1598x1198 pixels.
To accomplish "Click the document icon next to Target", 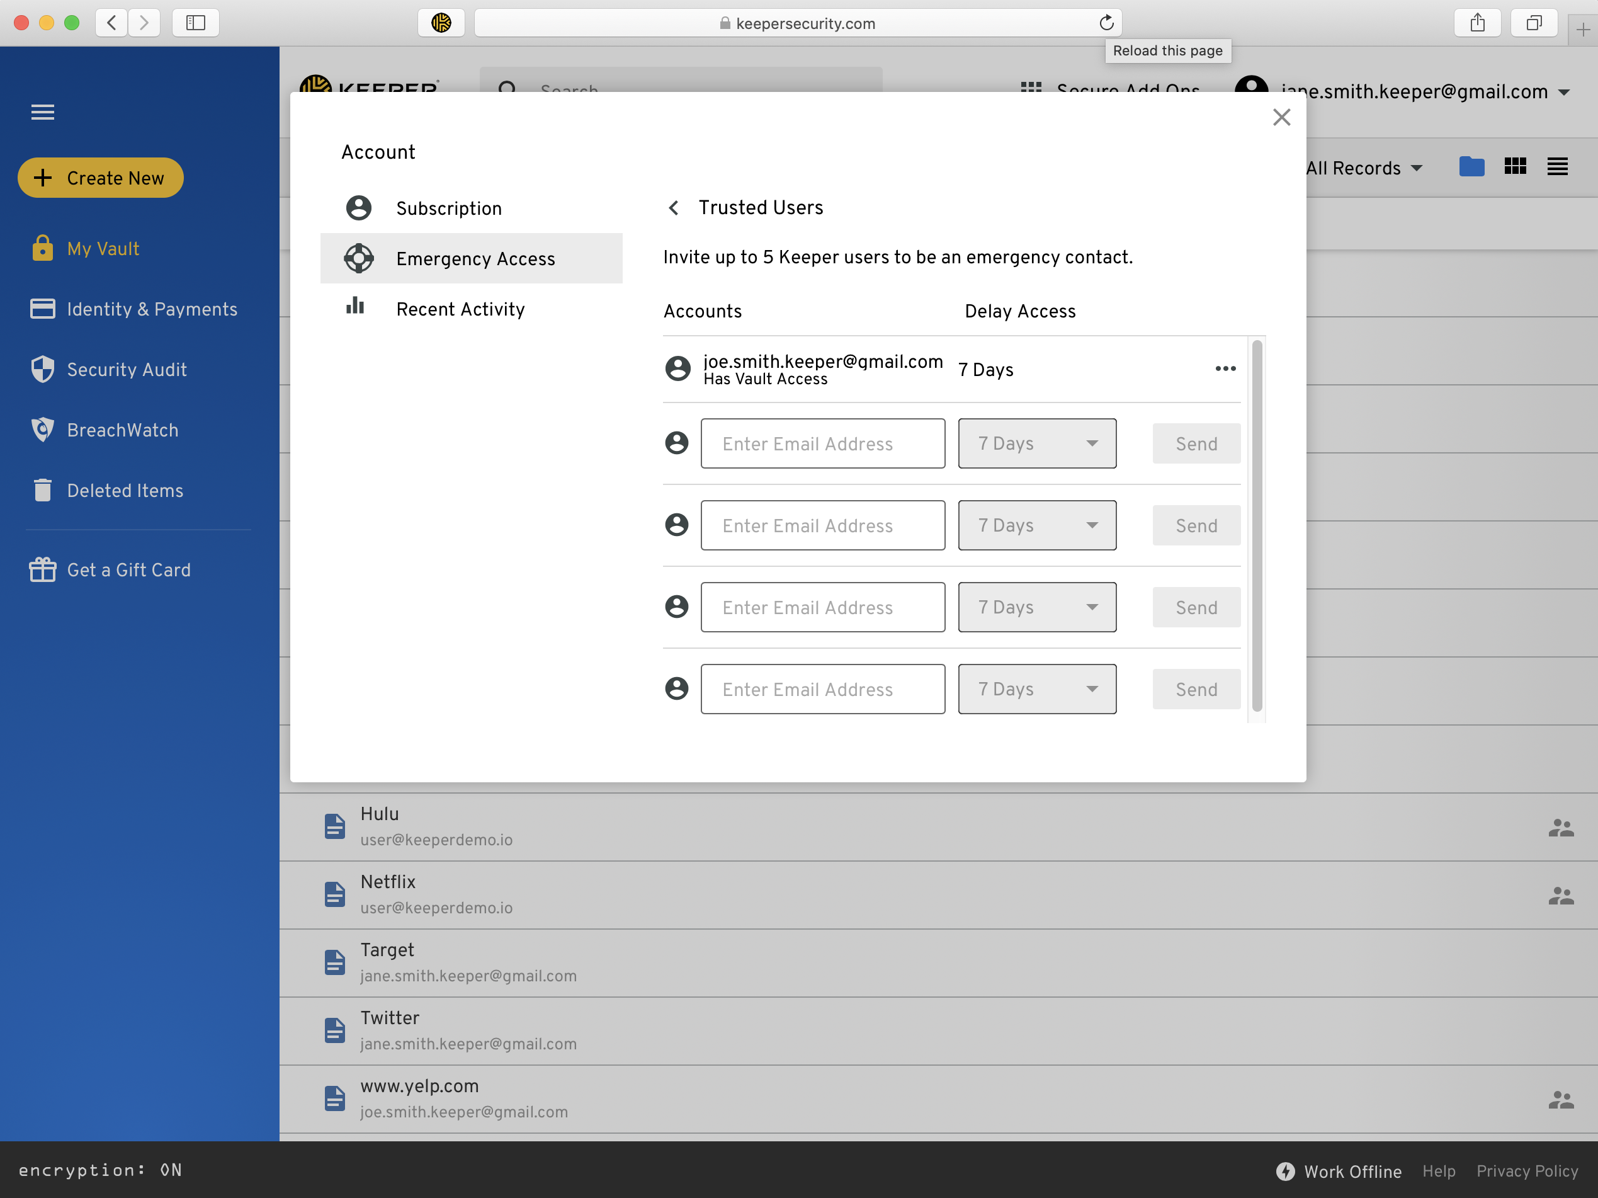I will coord(334,962).
